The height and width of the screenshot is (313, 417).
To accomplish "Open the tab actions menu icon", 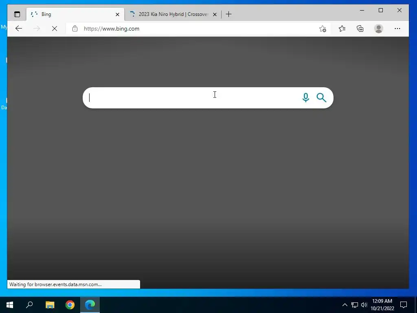I will 17,14.
